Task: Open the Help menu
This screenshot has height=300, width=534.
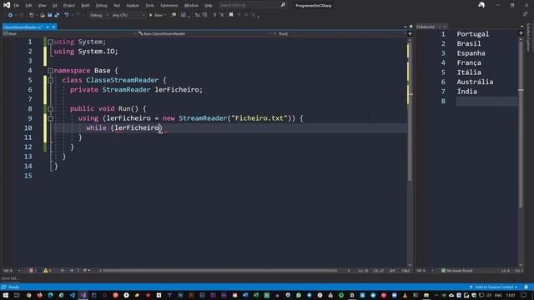Action: (208, 6)
